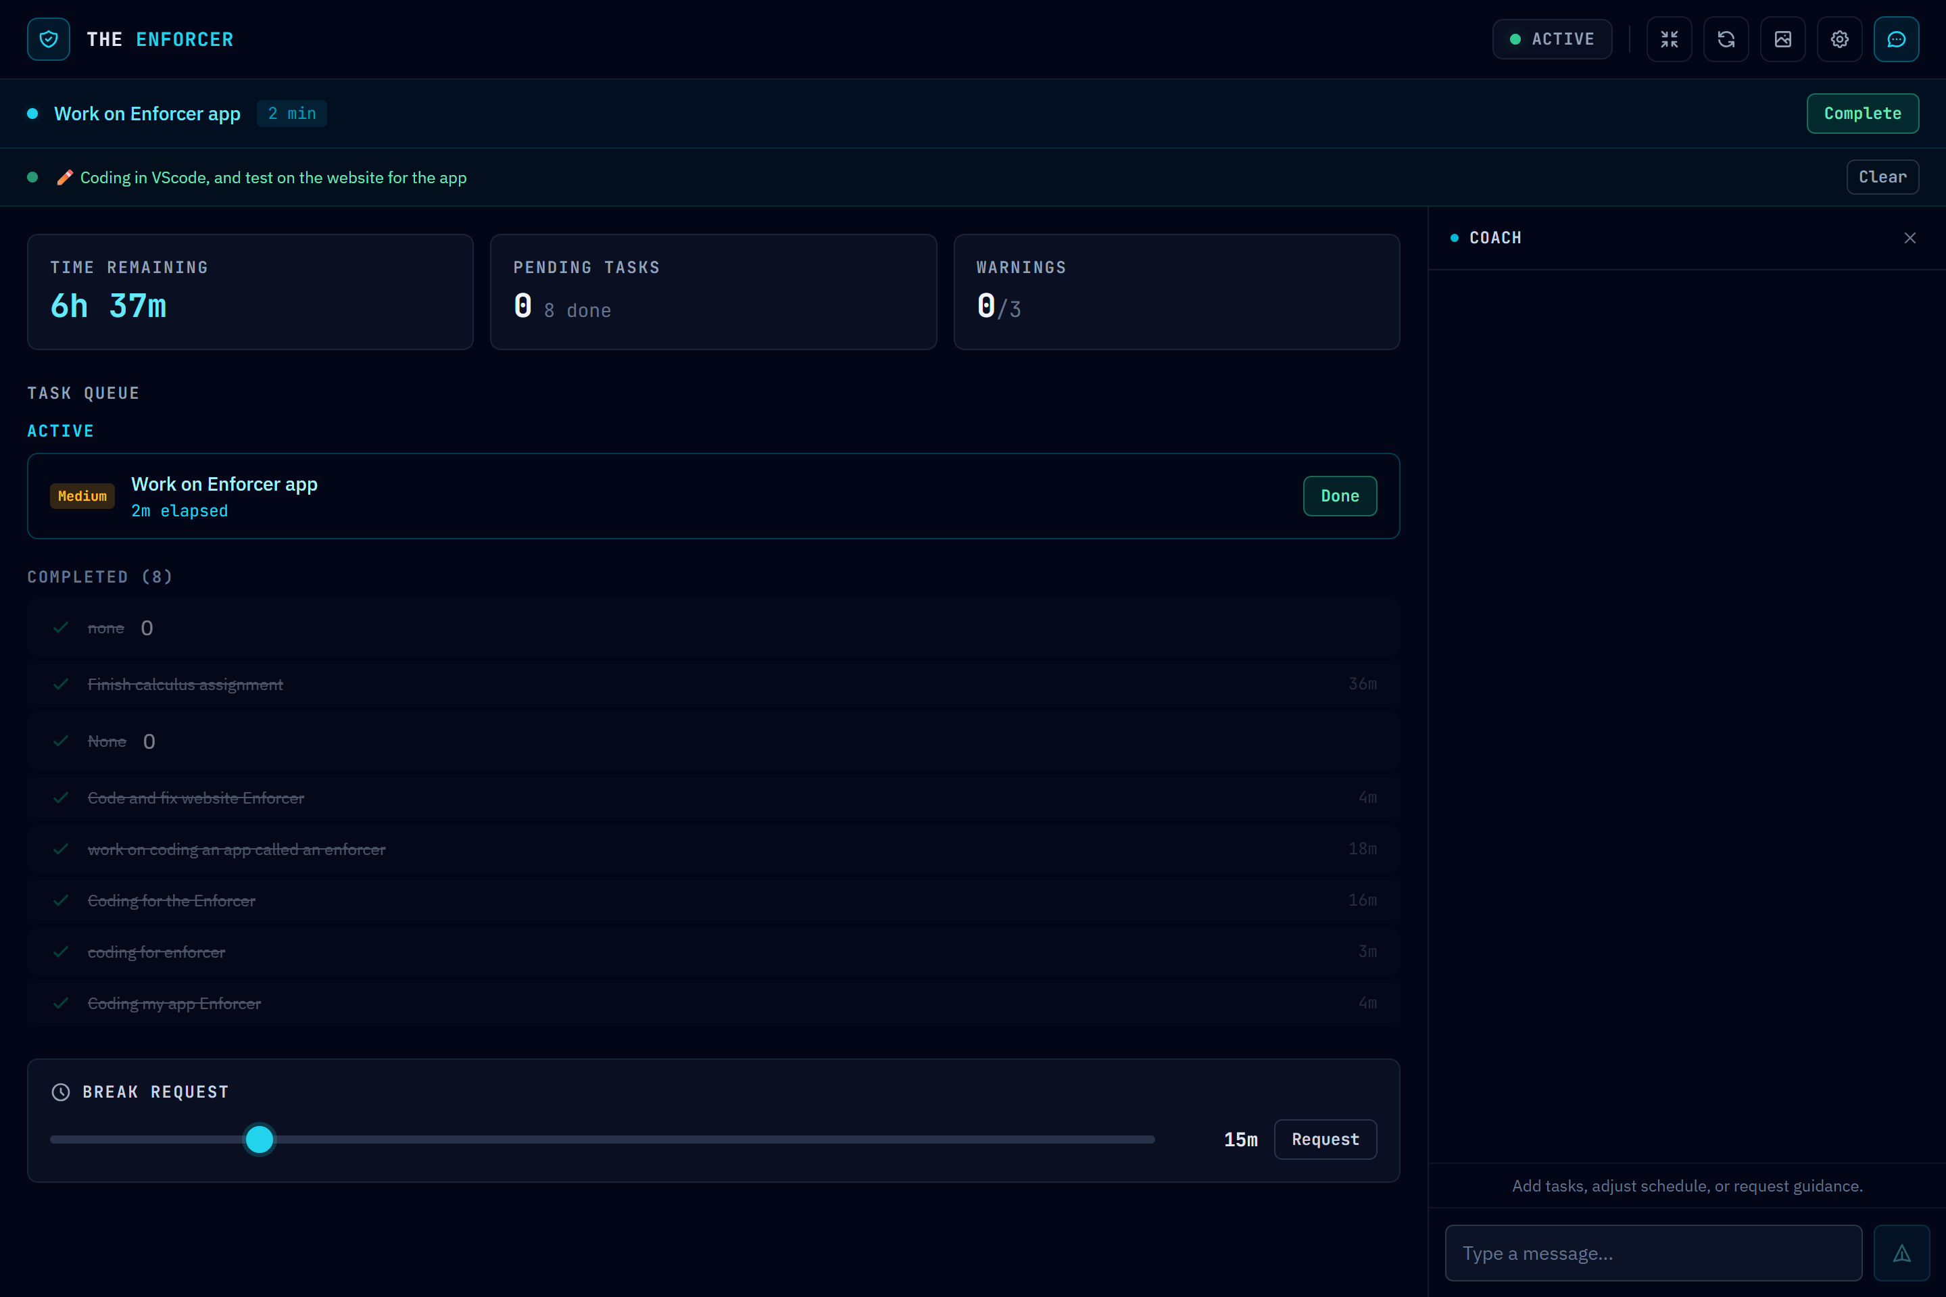This screenshot has width=1946, height=1297.
Task: Toggle the coach chat bubble icon
Action: [x=1895, y=39]
